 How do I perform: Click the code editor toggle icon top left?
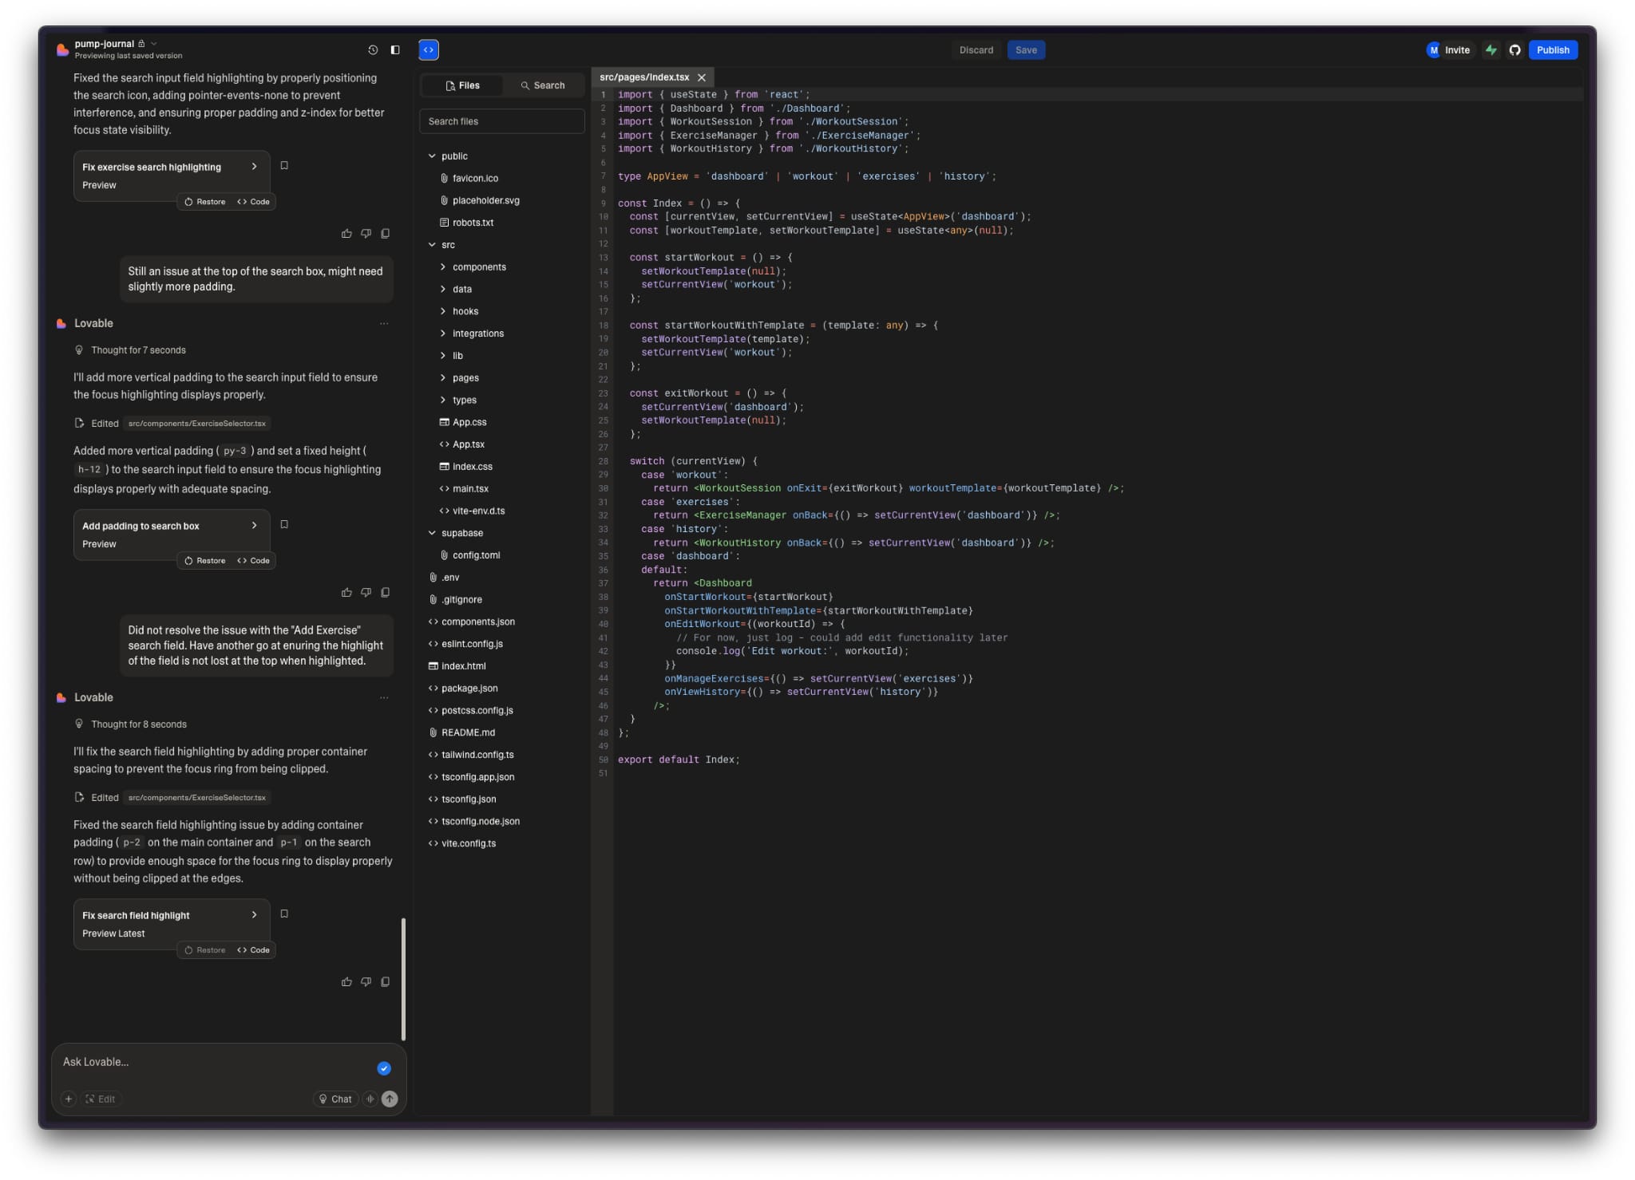point(429,49)
